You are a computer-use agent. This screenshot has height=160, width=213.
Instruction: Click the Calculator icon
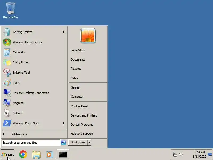click(7, 52)
